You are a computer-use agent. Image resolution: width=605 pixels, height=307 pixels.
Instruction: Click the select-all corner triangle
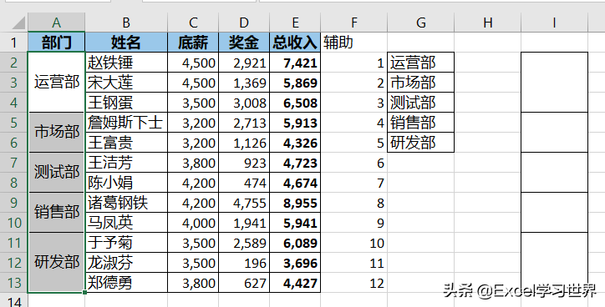[18, 23]
